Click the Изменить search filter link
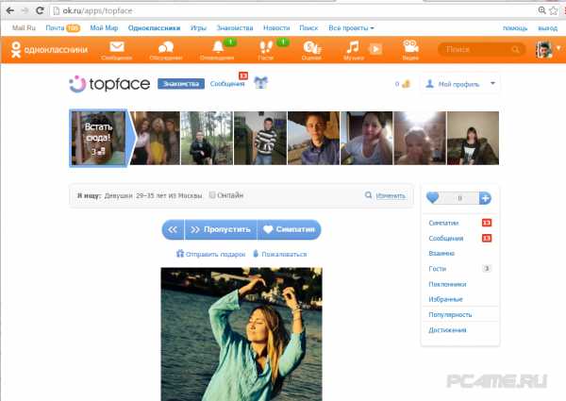 point(390,195)
